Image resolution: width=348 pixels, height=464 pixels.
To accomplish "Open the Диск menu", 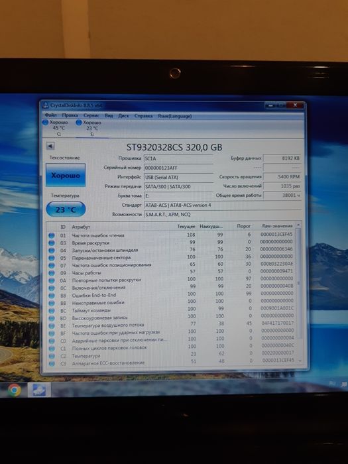I will (124, 116).
